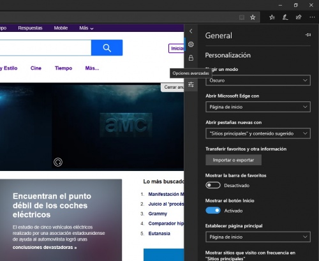Click the Personalización heading

point(228,56)
